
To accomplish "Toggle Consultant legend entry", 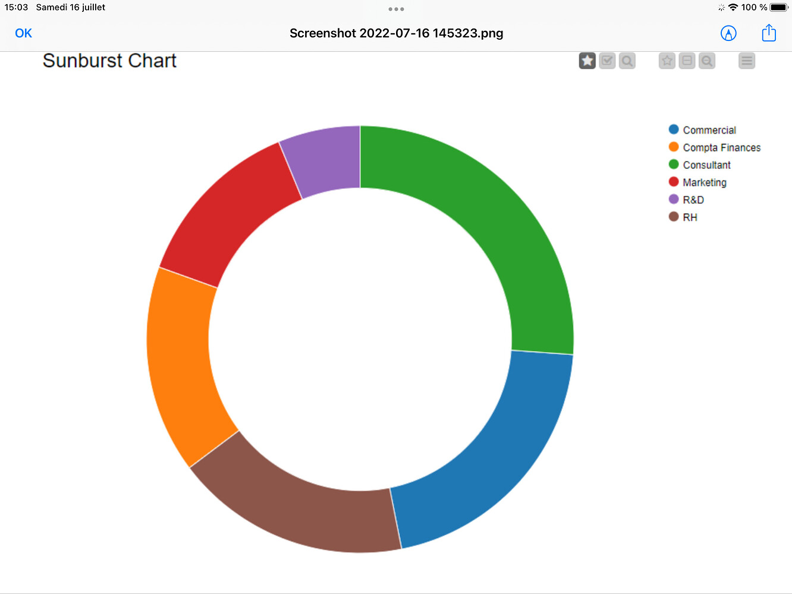I will pos(706,165).
